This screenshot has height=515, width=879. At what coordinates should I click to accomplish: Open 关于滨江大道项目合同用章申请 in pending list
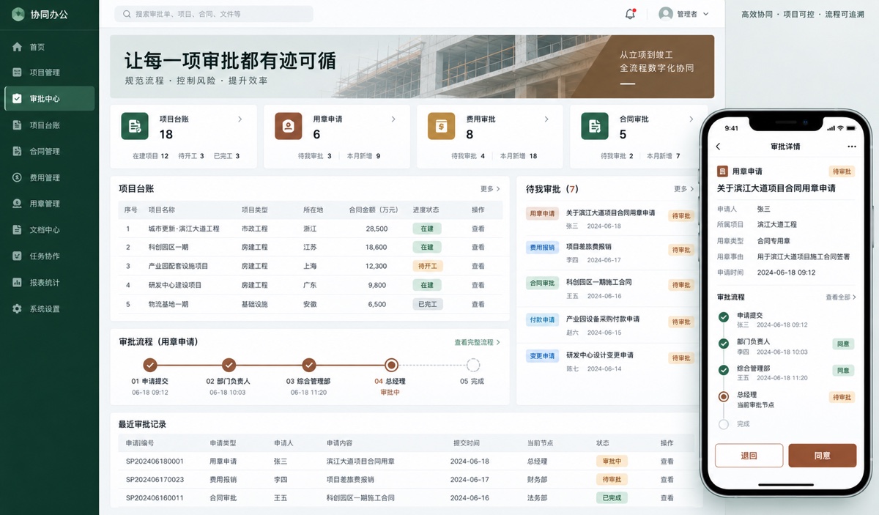click(x=610, y=213)
